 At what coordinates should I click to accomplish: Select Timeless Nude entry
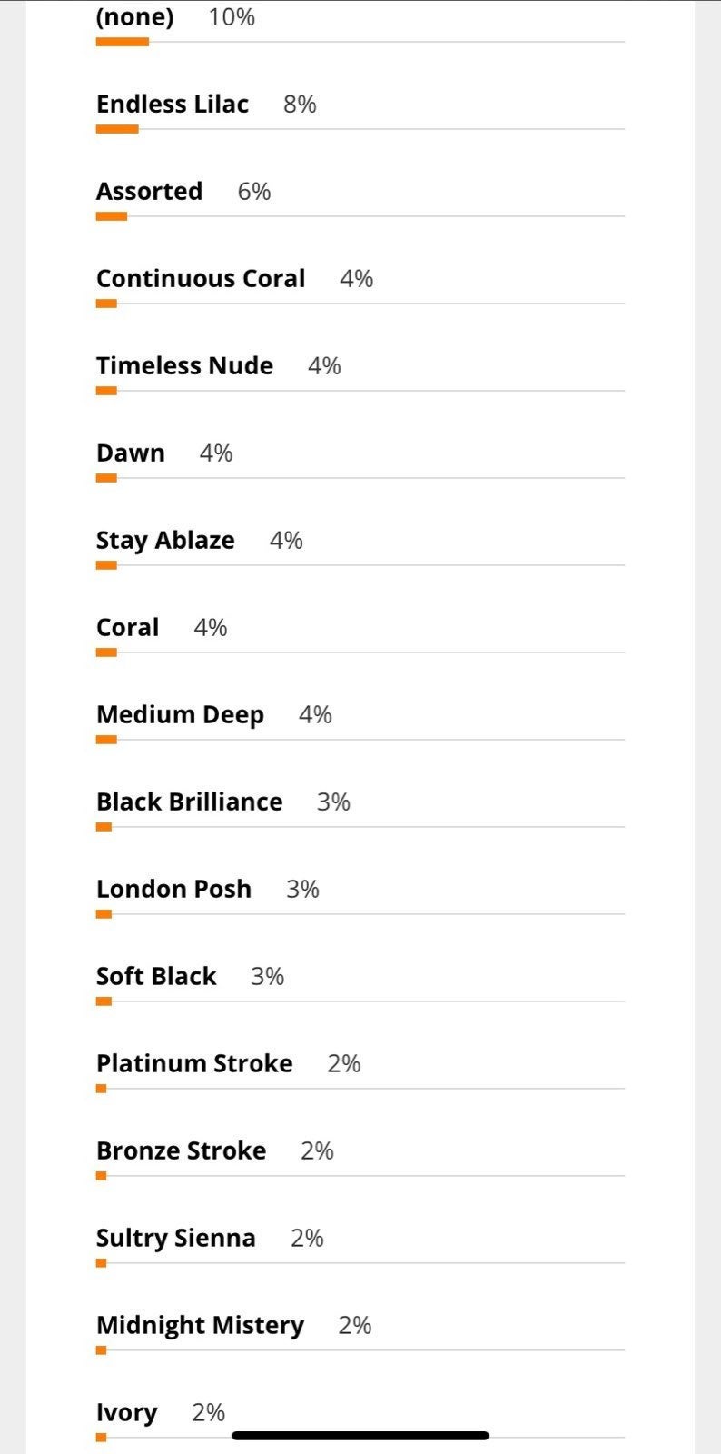tap(185, 366)
